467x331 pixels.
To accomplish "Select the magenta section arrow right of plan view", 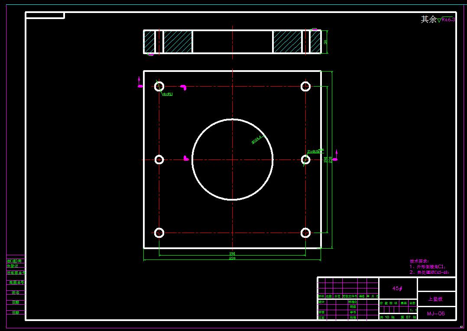I will [x=335, y=156].
